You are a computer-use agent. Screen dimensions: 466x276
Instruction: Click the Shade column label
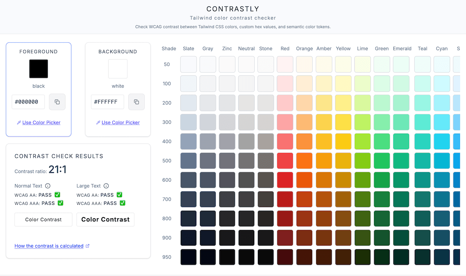169,48
